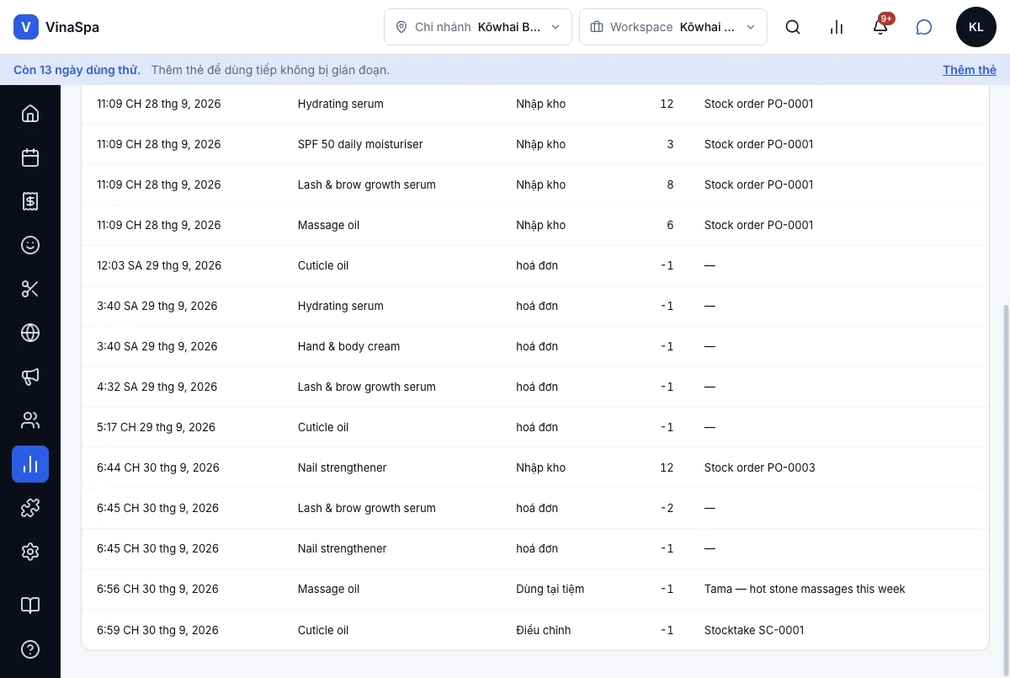Image resolution: width=1010 pixels, height=678 pixels.
Task: Open the notifications bell with 9+ badge
Action: [880, 27]
